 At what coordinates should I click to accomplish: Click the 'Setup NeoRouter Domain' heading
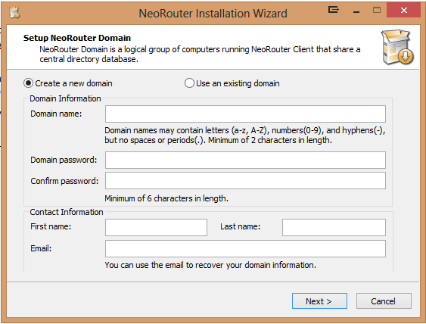point(77,38)
